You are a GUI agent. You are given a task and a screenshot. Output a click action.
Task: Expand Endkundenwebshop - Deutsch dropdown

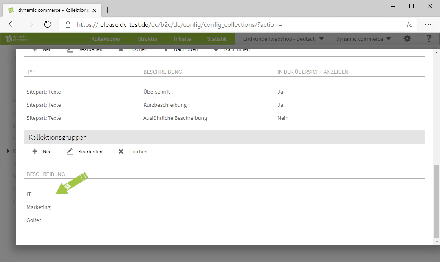click(x=283, y=39)
